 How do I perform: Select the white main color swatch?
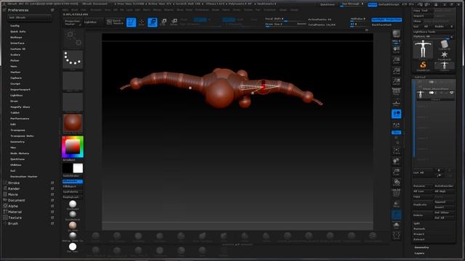click(78, 168)
